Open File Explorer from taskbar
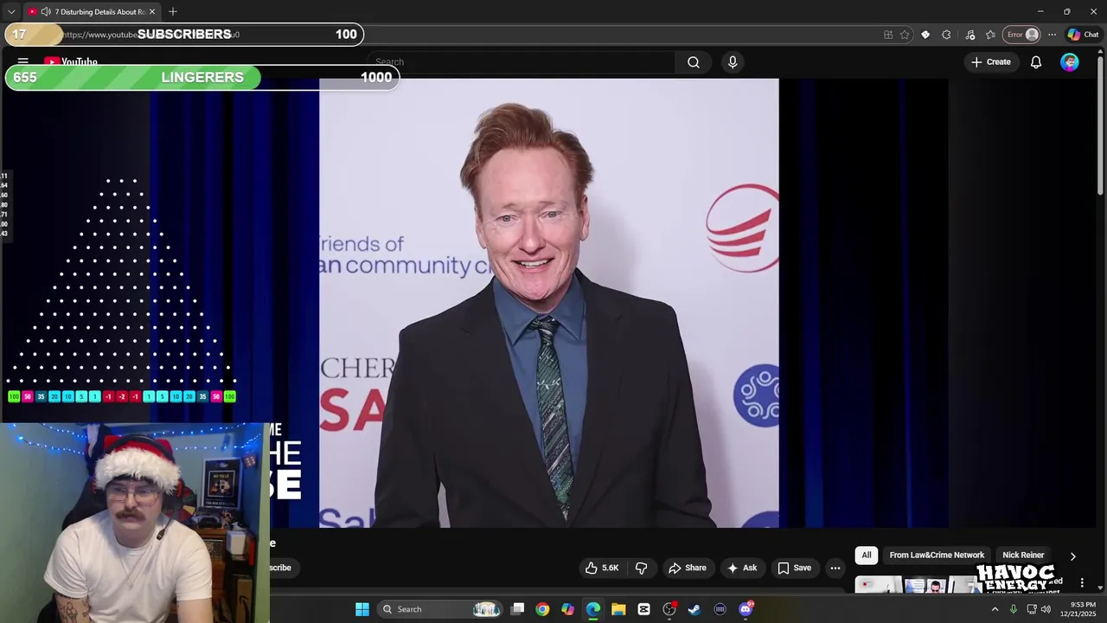 coord(618,609)
